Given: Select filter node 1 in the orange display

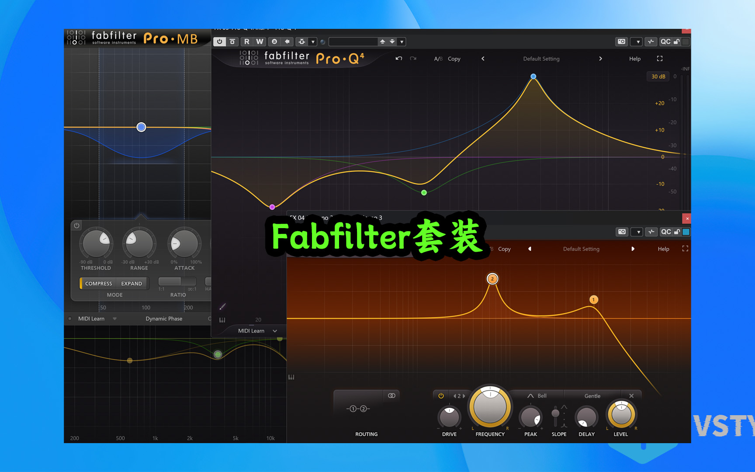Looking at the screenshot, I should click(x=593, y=299).
